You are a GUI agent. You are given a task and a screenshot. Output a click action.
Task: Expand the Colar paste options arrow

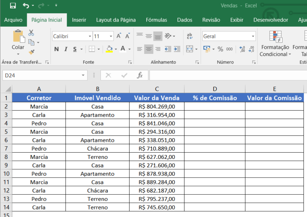point(18,54)
